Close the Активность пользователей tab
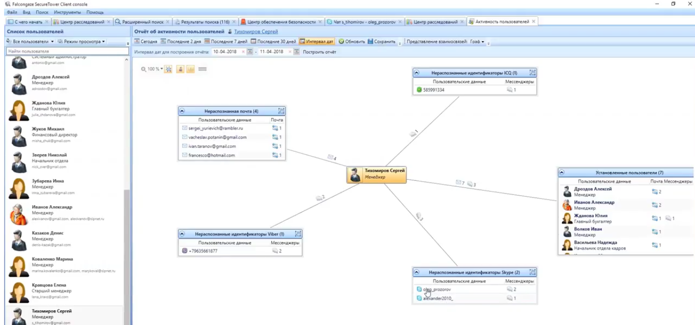 [533, 22]
